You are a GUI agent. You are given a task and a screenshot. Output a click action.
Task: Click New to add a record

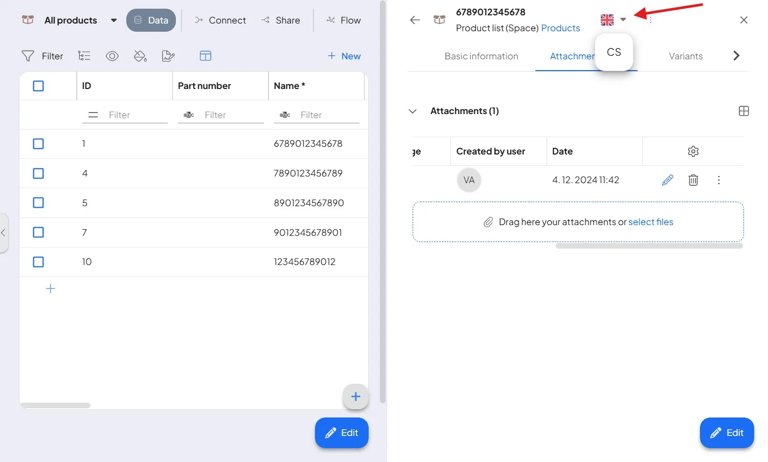click(x=344, y=56)
